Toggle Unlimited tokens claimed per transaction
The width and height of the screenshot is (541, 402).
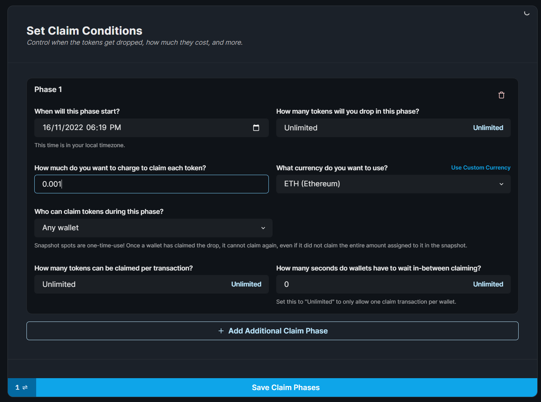246,284
